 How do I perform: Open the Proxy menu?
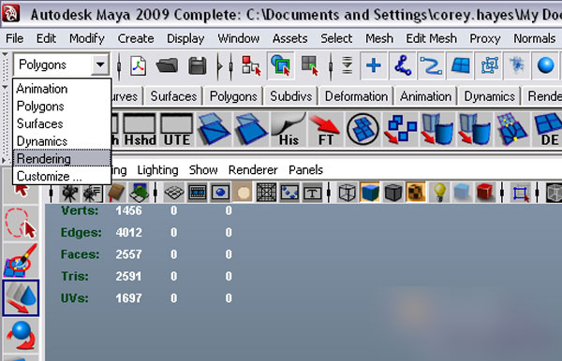[484, 38]
